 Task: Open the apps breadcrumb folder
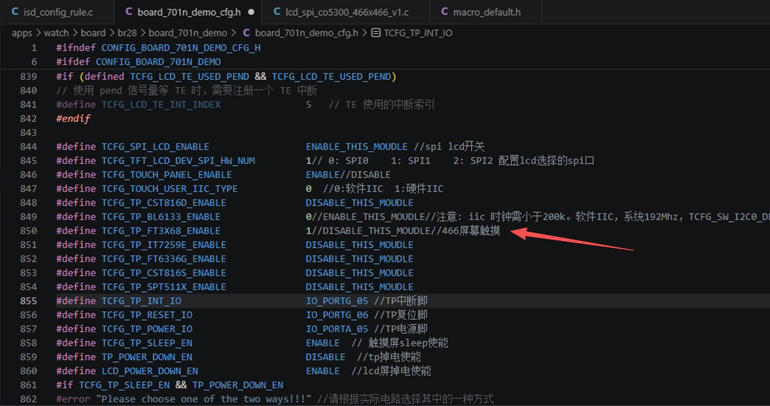pos(22,33)
